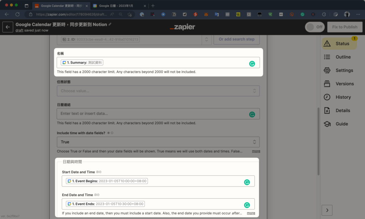
Task: Click the zoom magnifier icon in the address bar
Action: pyautogui.click(x=120, y=14)
